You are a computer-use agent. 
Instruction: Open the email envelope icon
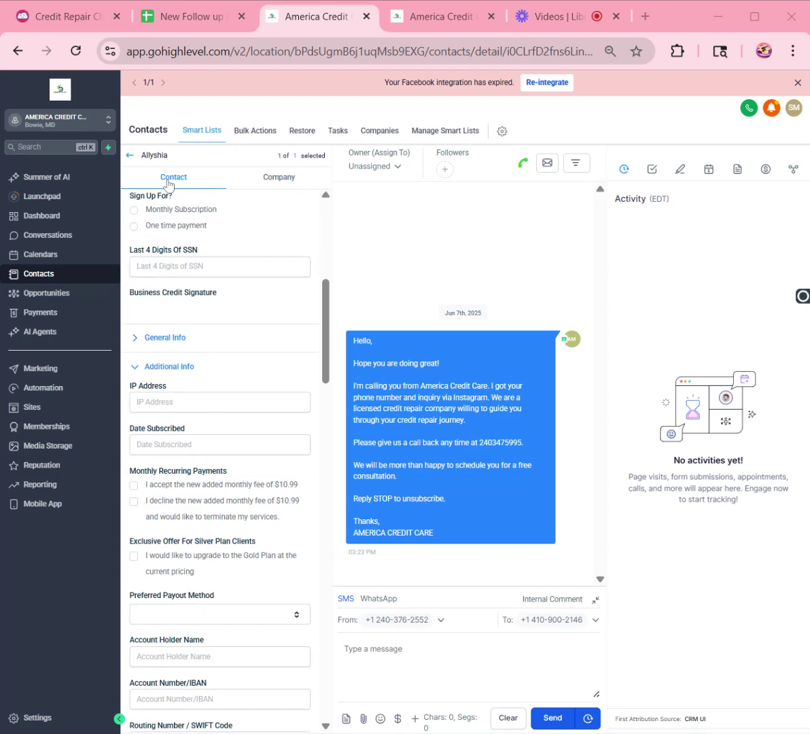point(547,163)
